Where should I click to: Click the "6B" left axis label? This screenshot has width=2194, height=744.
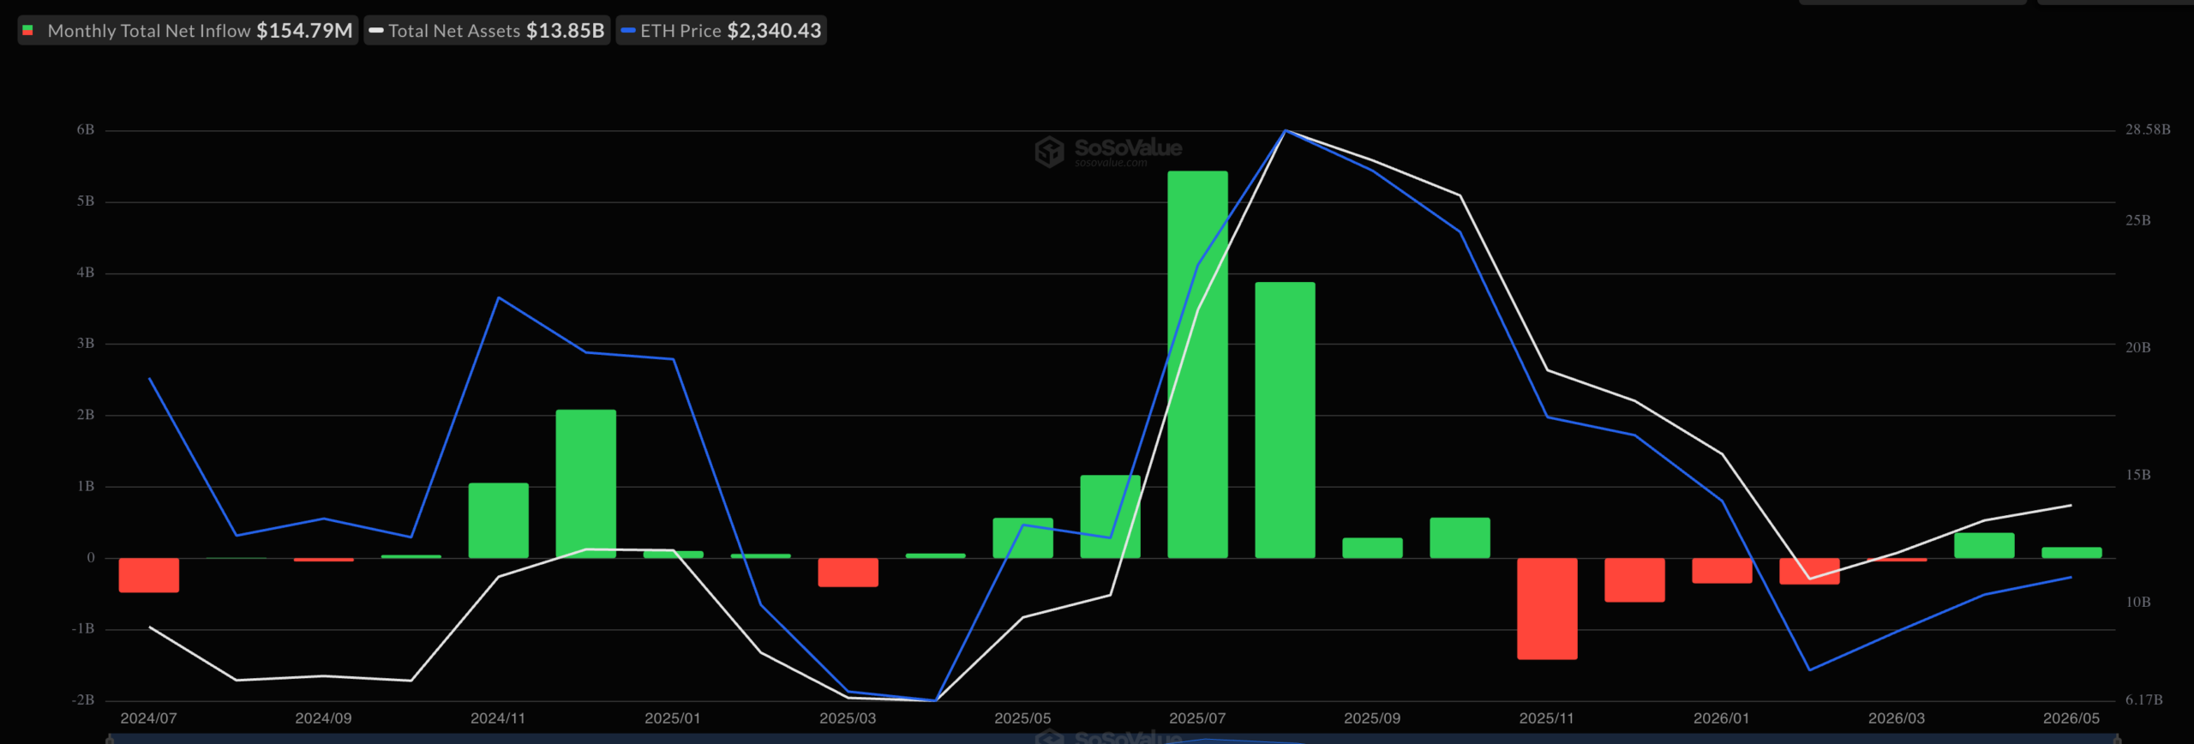[x=86, y=130]
